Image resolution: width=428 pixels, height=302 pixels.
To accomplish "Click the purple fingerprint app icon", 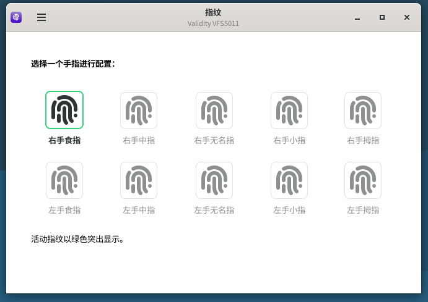I will pos(16,17).
